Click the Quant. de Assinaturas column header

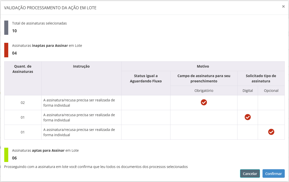[23, 69]
